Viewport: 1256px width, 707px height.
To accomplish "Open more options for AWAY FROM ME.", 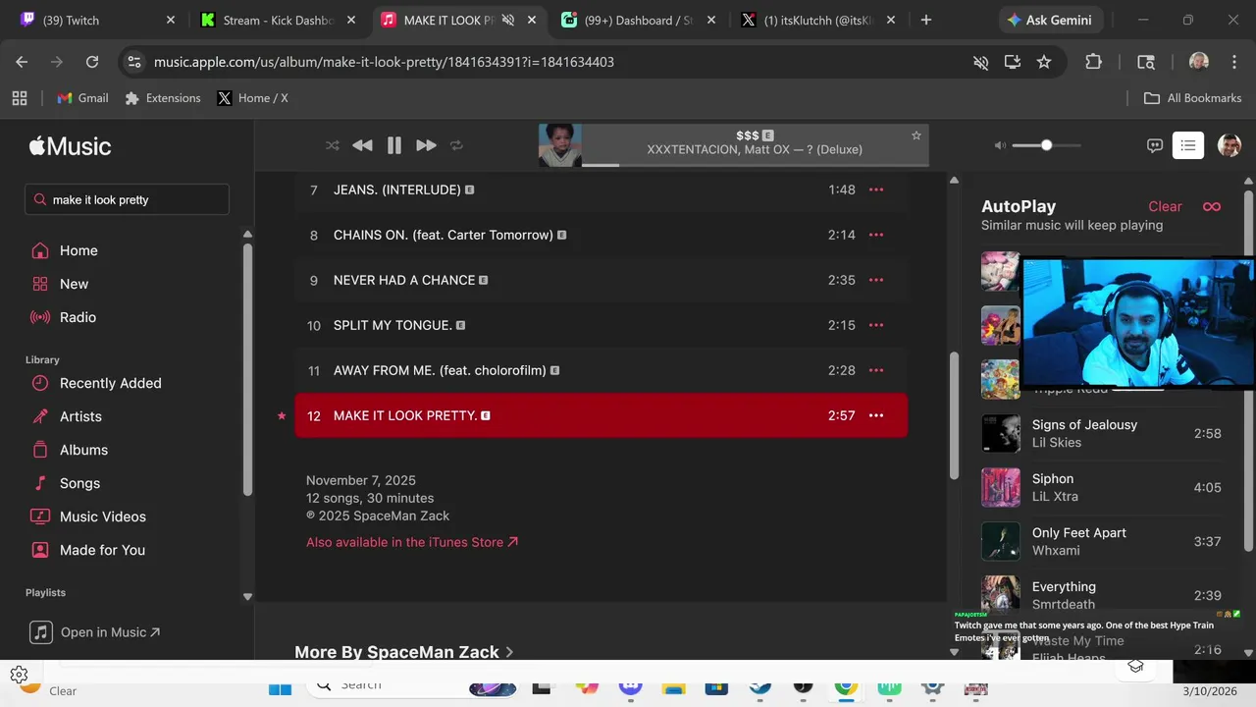I will point(876,370).
